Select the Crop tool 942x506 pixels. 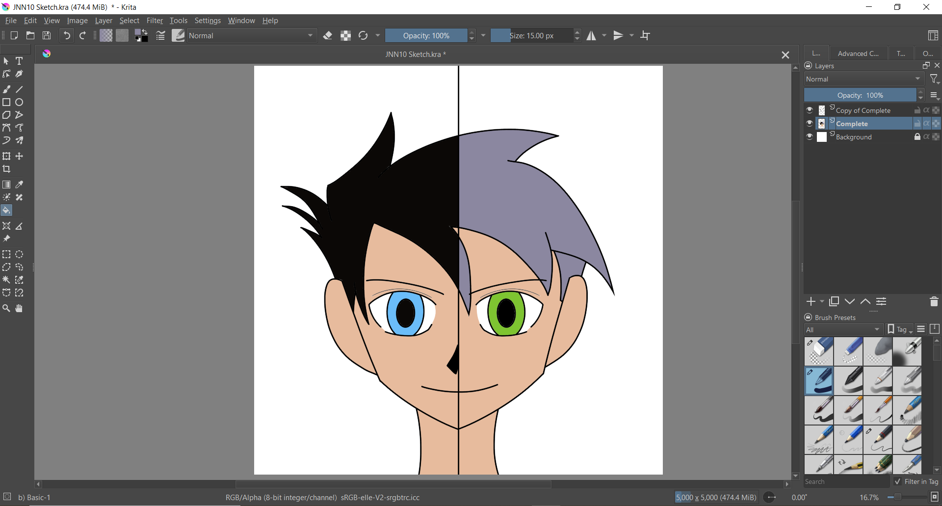click(6, 169)
